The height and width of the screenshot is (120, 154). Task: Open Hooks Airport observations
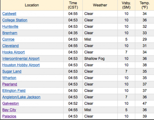pos(14,52)
